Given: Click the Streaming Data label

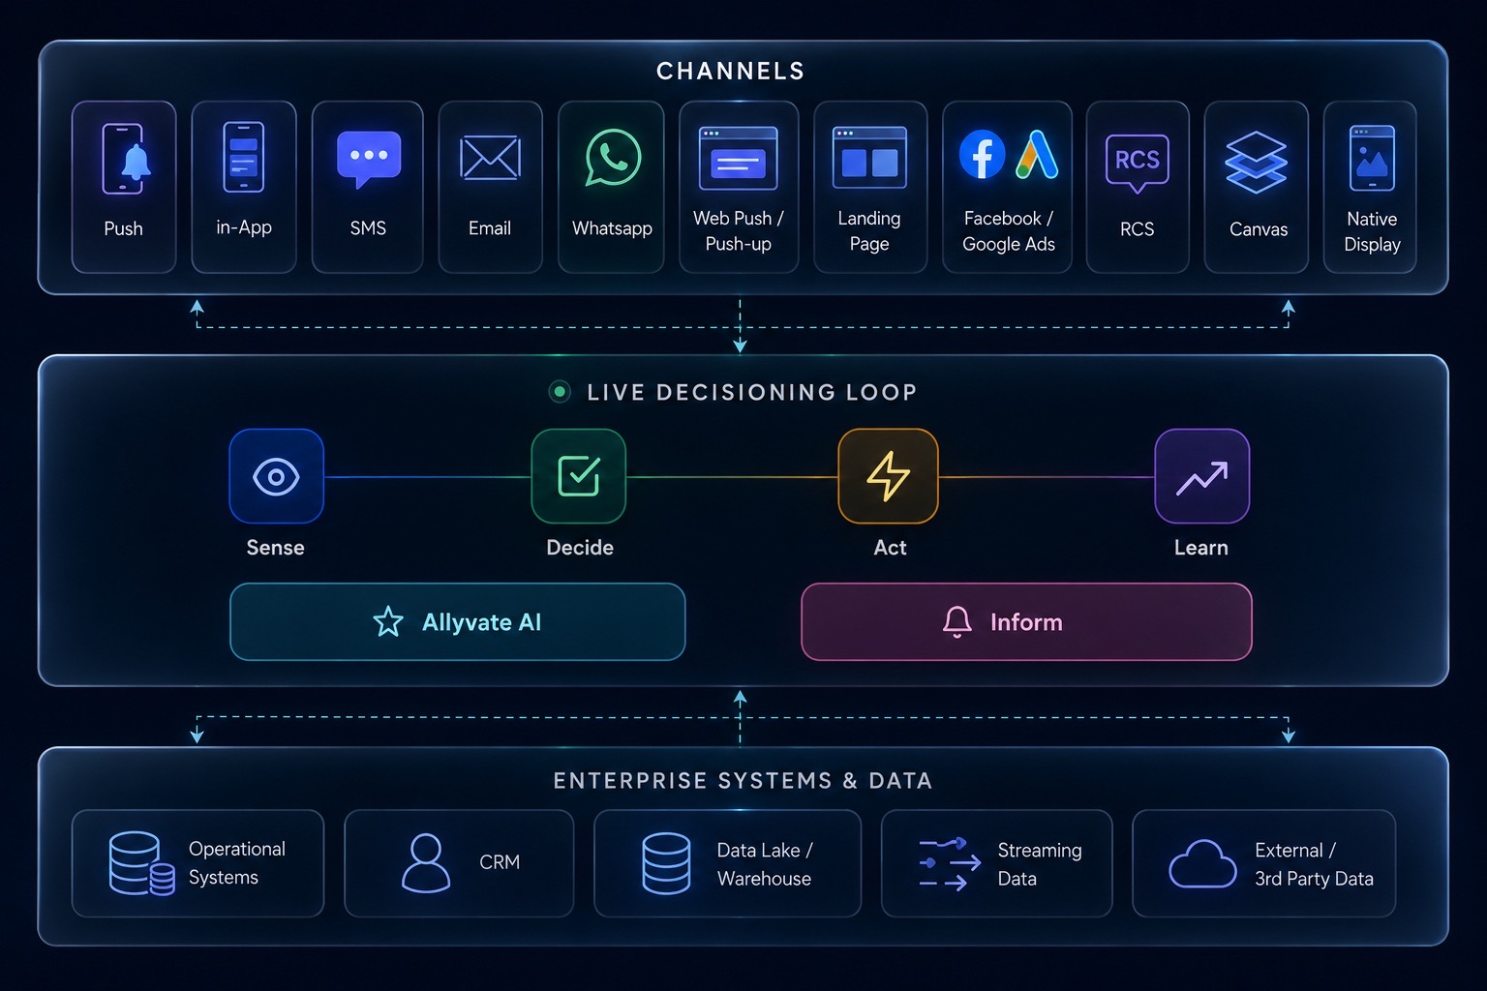Looking at the screenshot, I should (x=1040, y=864).
